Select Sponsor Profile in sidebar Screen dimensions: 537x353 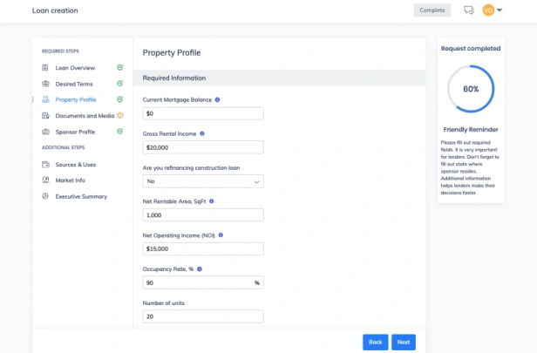(75, 132)
